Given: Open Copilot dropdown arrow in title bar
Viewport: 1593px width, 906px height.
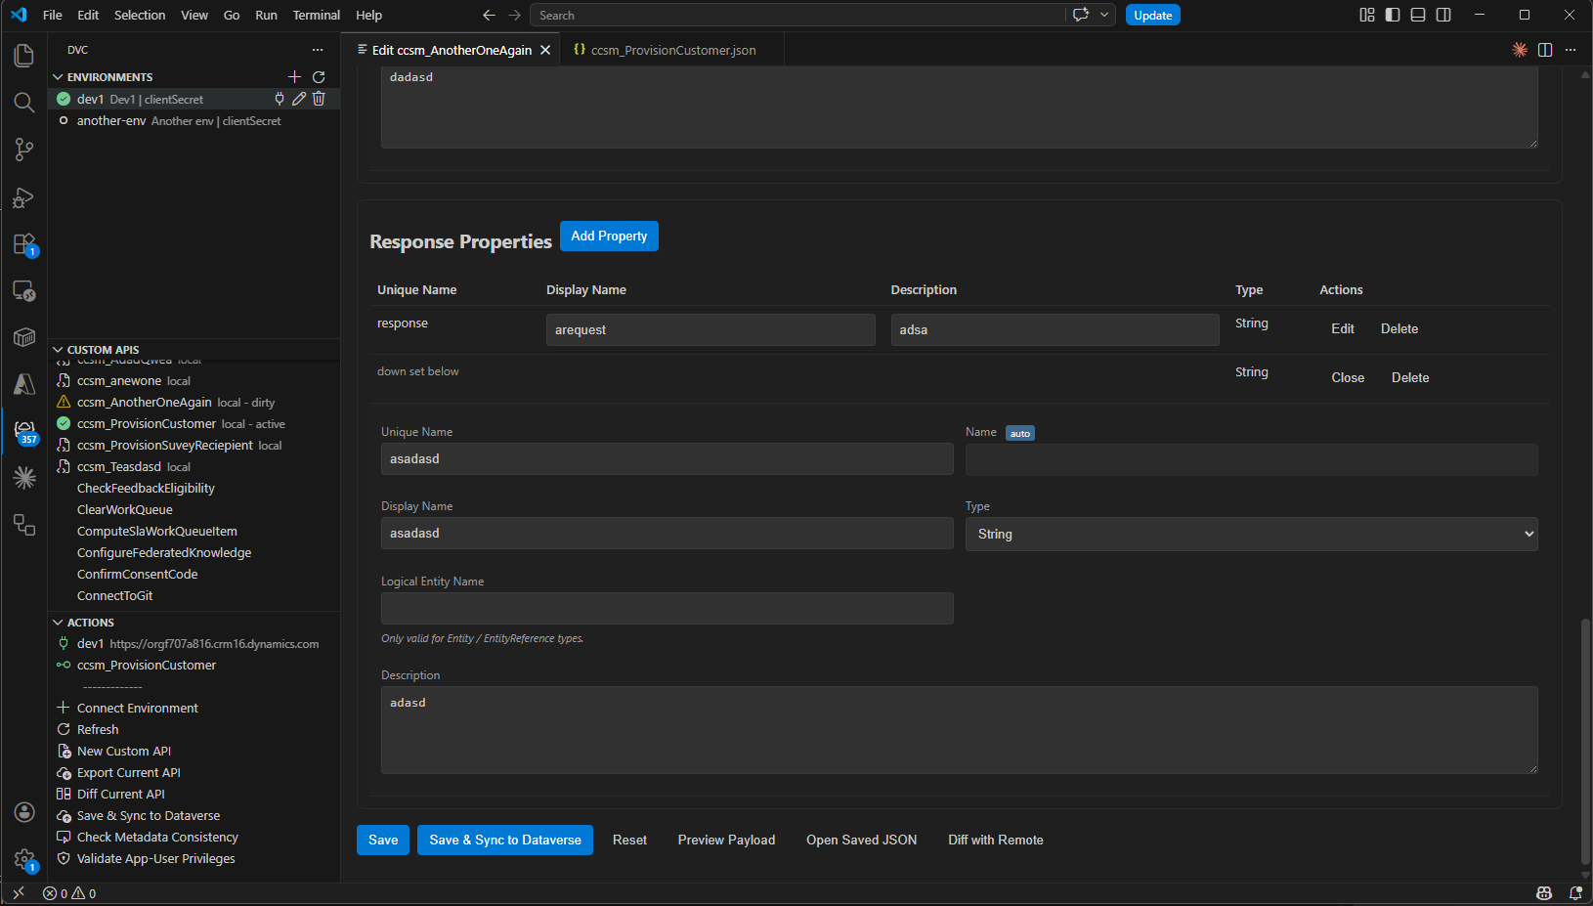Looking at the screenshot, I should 1104,15.
